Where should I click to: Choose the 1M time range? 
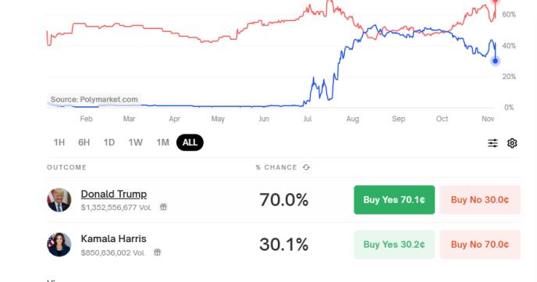pos(162,142)
